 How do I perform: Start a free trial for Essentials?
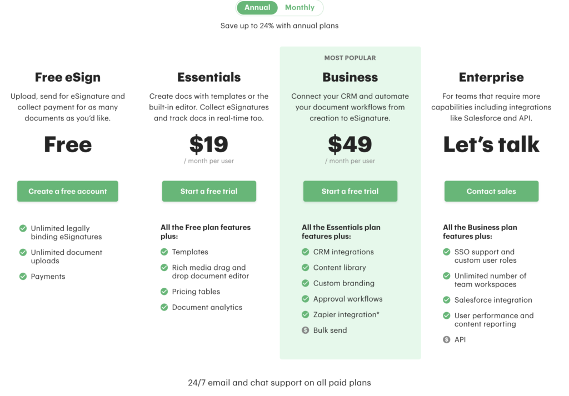[x=209, y=191]
